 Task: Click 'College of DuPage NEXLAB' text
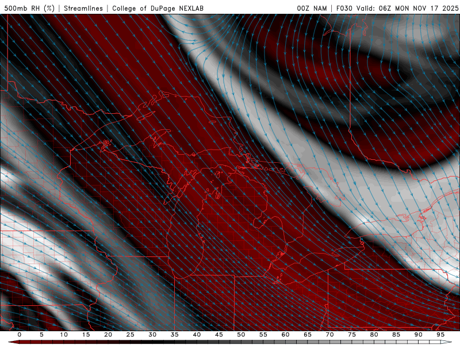158,8
